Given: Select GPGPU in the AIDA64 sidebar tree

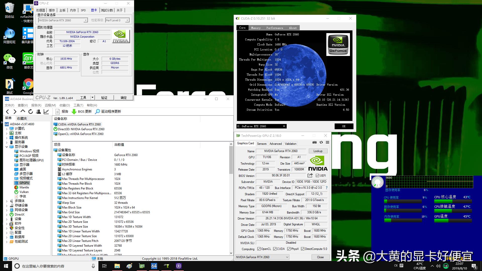Looking at the screenshot, I should pyautogui.click(x=24, y=183).
